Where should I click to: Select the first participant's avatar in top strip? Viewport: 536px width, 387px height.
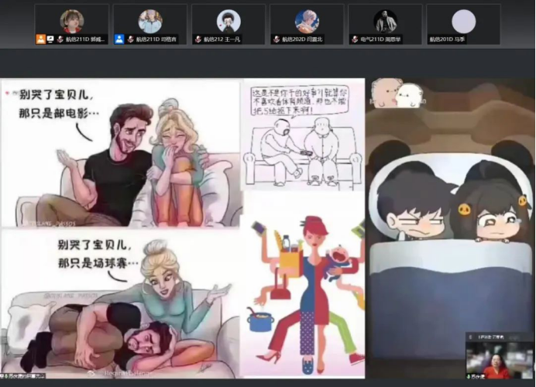(71, 21)
